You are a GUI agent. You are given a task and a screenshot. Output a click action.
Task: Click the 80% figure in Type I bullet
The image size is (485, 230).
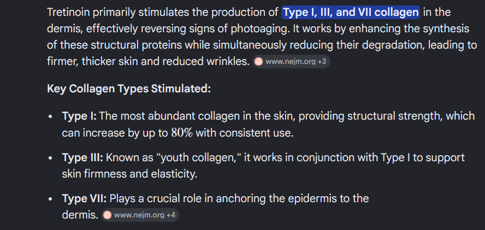coord(182,133)
